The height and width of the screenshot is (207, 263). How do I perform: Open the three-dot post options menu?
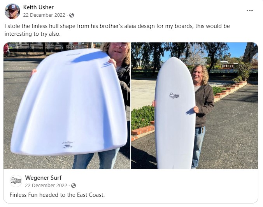click(x=250, y=11)
